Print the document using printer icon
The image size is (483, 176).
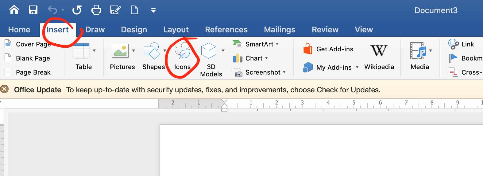(x=96, y=10)
